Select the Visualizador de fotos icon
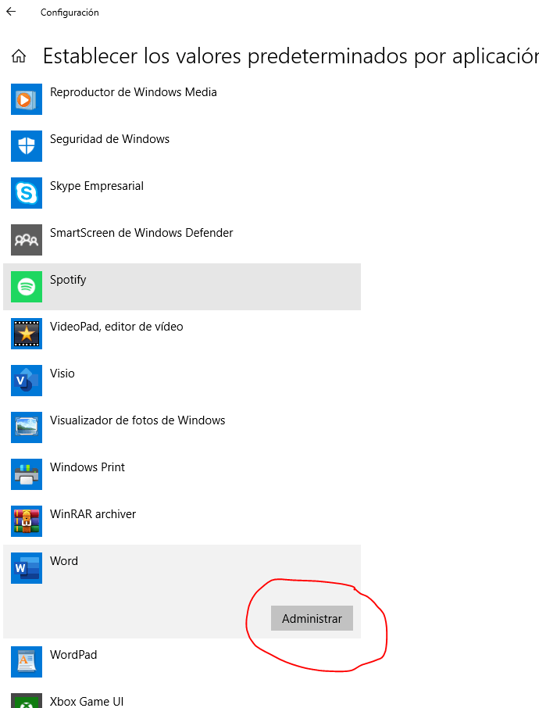 tap(27, 427)
